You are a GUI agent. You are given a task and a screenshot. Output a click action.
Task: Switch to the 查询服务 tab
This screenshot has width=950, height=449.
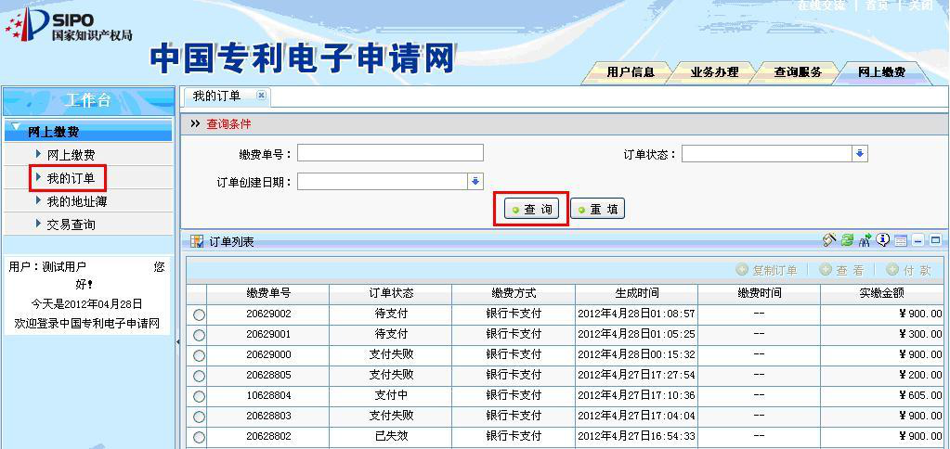[x=798, y=72]
